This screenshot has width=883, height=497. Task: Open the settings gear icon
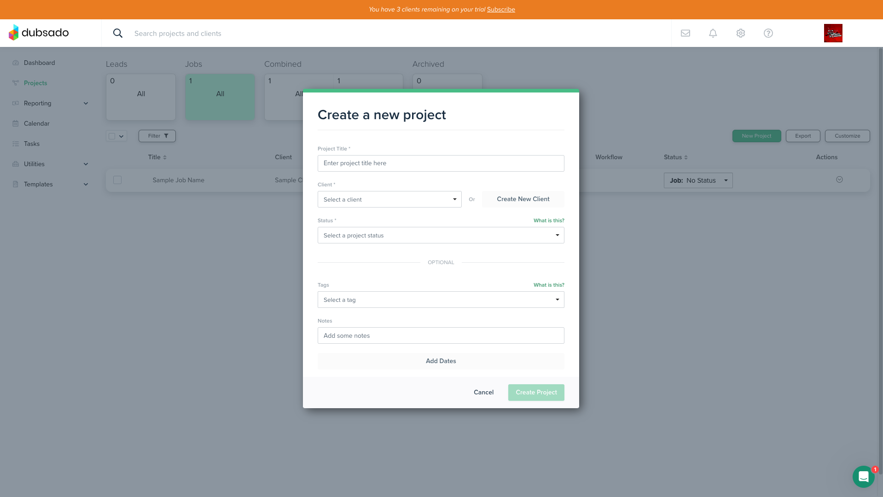(x=740, y=33)
